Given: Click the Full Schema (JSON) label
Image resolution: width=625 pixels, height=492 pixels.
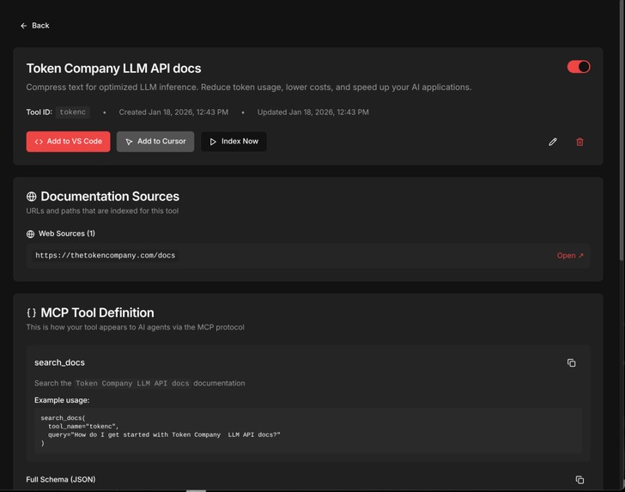Looking at the screenshot, I should point(61,480).
